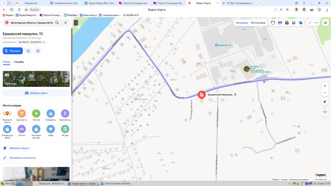Image resolution: width=331 pixels, height=186 pixels.
Task: Open Digital Design Web Client tab
Action: click(x=99, y=3)
